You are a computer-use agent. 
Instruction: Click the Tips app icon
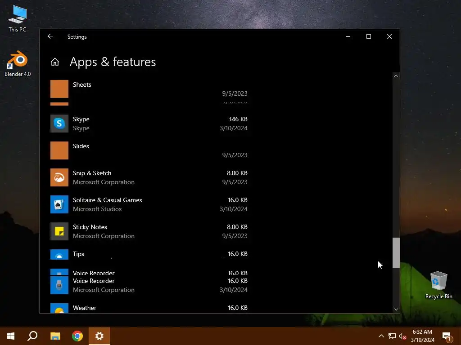tap(59, 255)
